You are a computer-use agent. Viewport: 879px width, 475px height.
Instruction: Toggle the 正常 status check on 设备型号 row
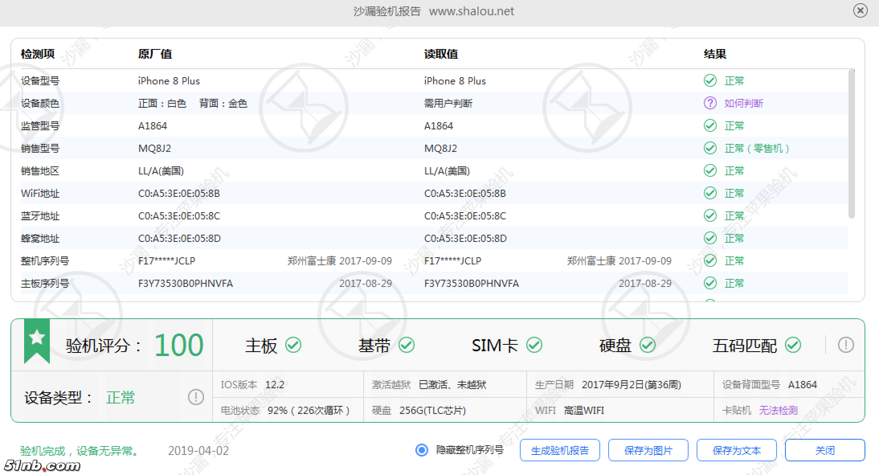coord(710,80)
